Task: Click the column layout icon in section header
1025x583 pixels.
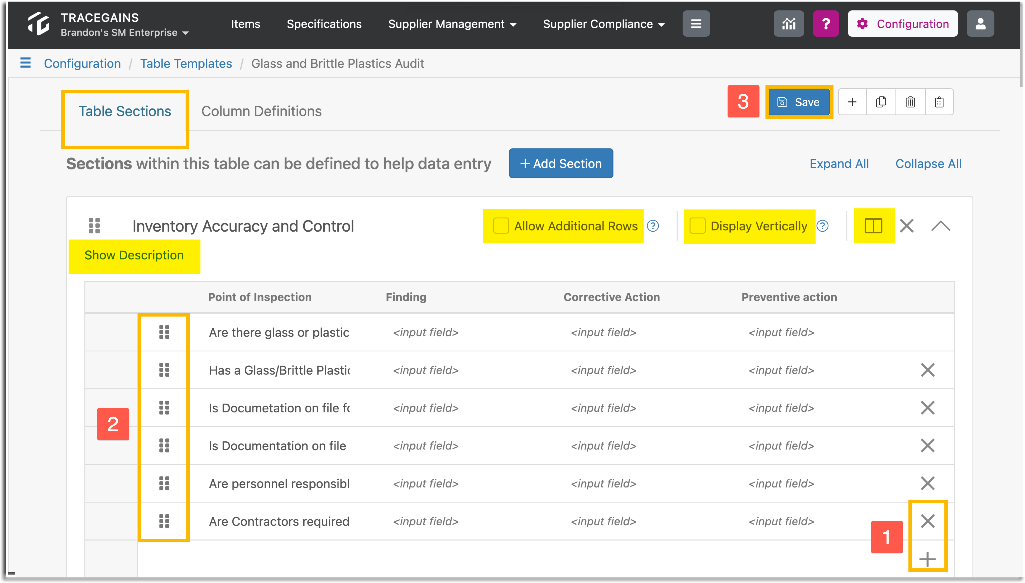Action: [873, 226]
